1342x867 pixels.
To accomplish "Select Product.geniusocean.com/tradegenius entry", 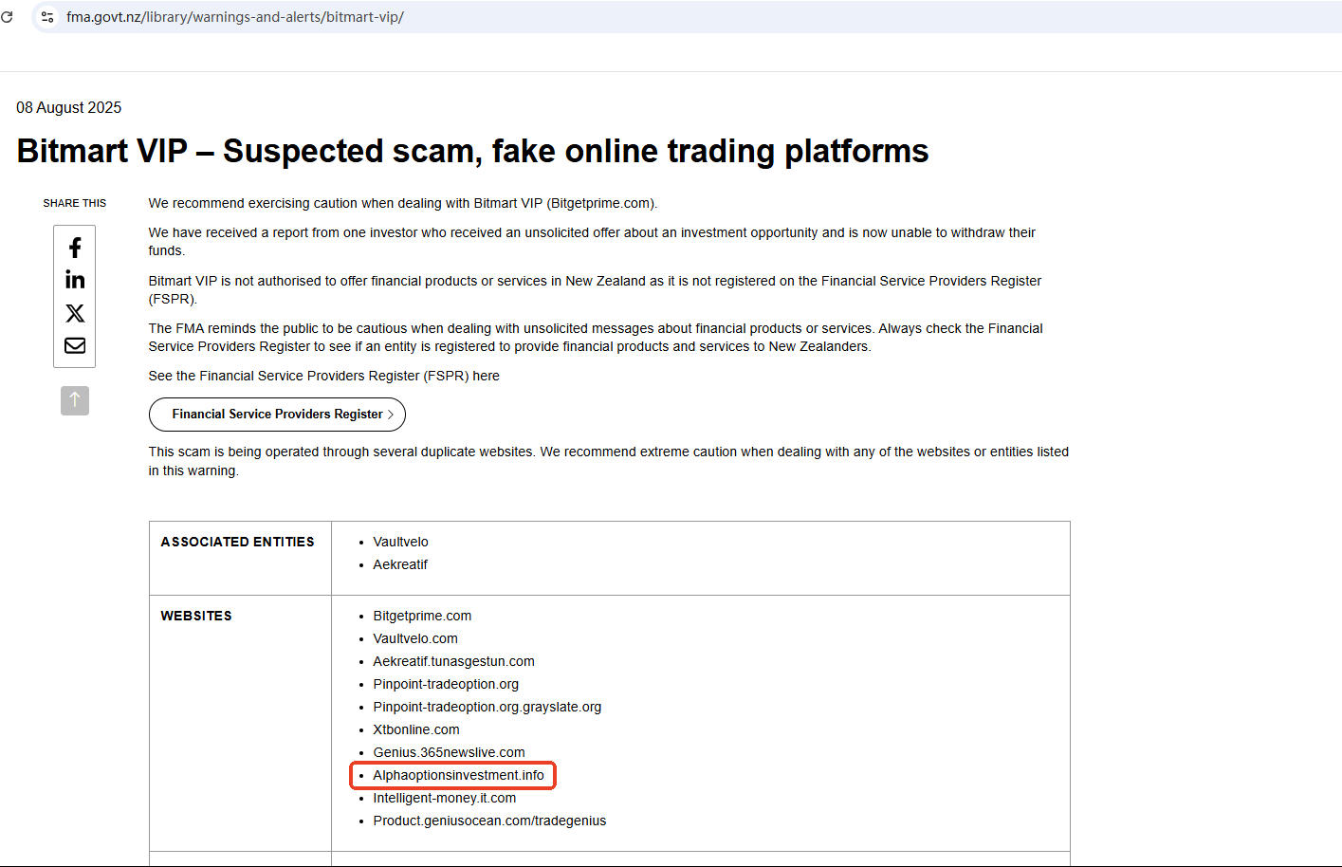I will pos(489,821).
